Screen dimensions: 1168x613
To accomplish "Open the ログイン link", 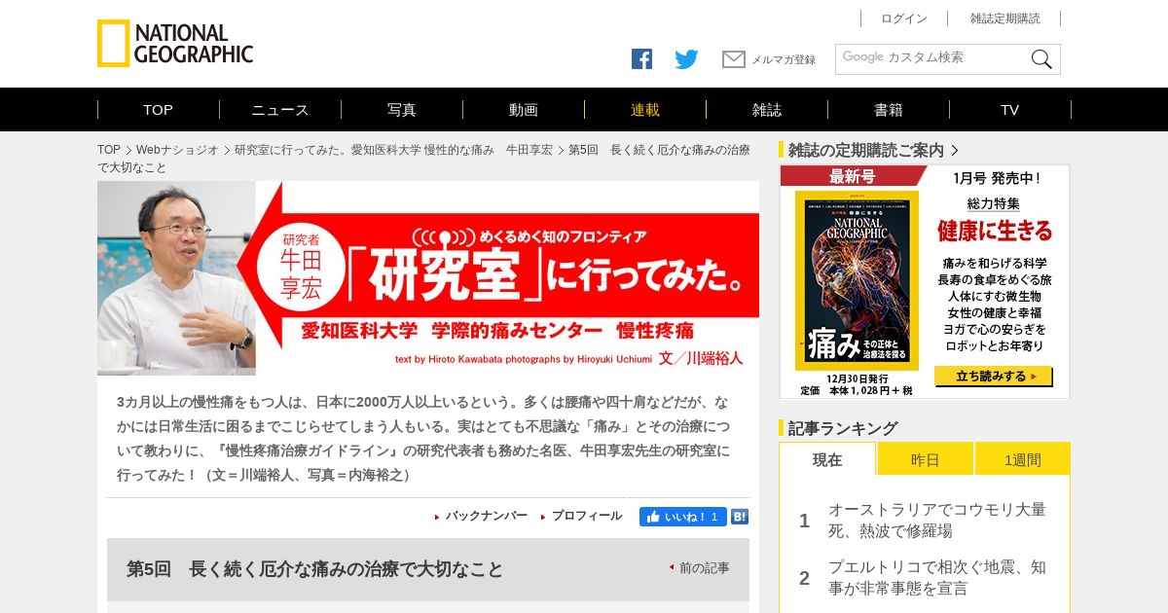I will click(x=904, y=18).
